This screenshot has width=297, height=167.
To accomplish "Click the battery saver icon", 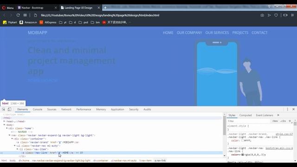I will coord(285,15).
